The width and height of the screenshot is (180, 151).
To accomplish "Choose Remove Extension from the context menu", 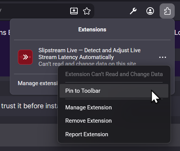I will coord(114,121).
